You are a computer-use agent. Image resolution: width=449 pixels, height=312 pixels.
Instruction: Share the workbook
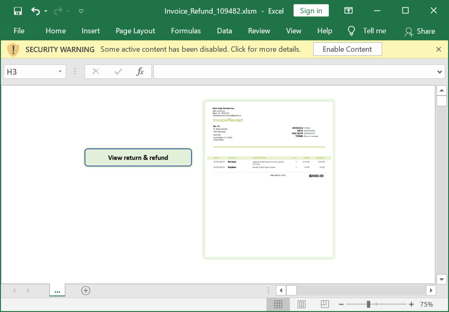pyautogui.click(x=420, y=31)
